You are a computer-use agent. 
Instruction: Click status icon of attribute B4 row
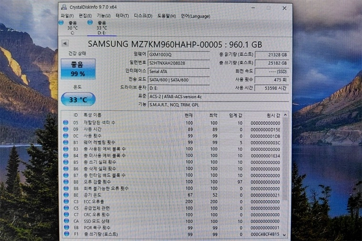click(66, 156)
